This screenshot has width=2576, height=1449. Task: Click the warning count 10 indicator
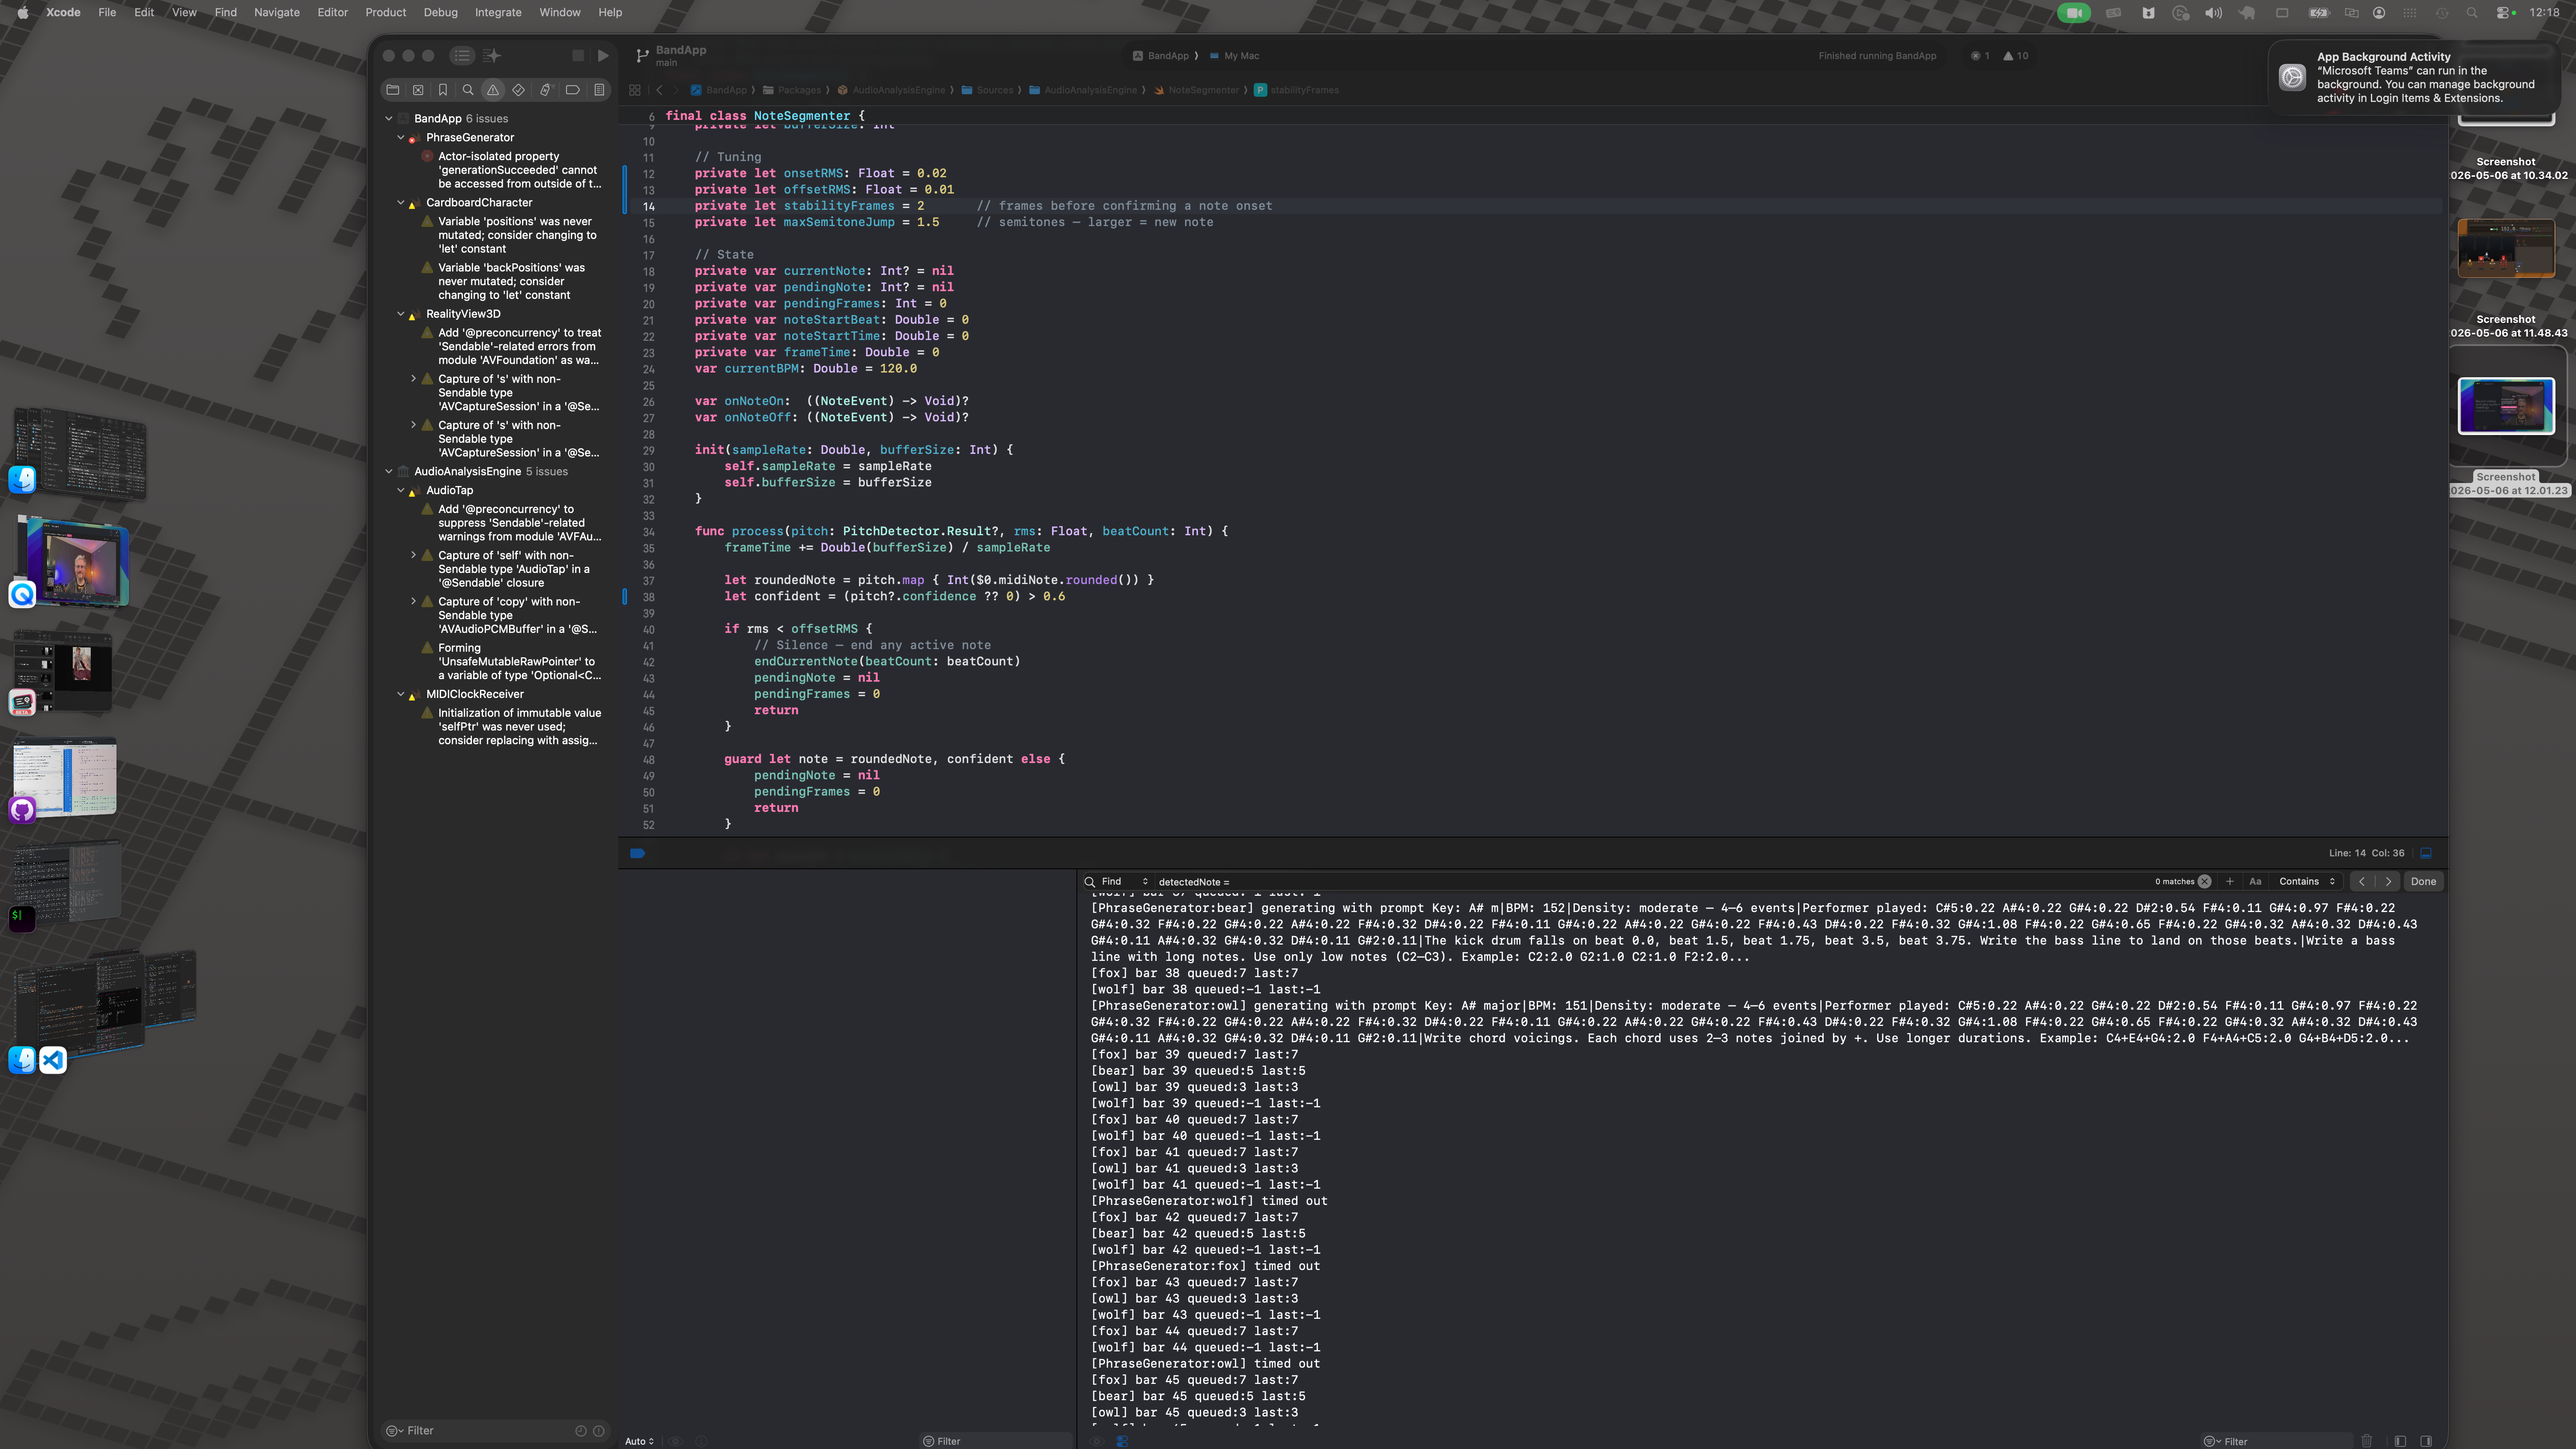pyautogui.click(x=2016, y=56)
